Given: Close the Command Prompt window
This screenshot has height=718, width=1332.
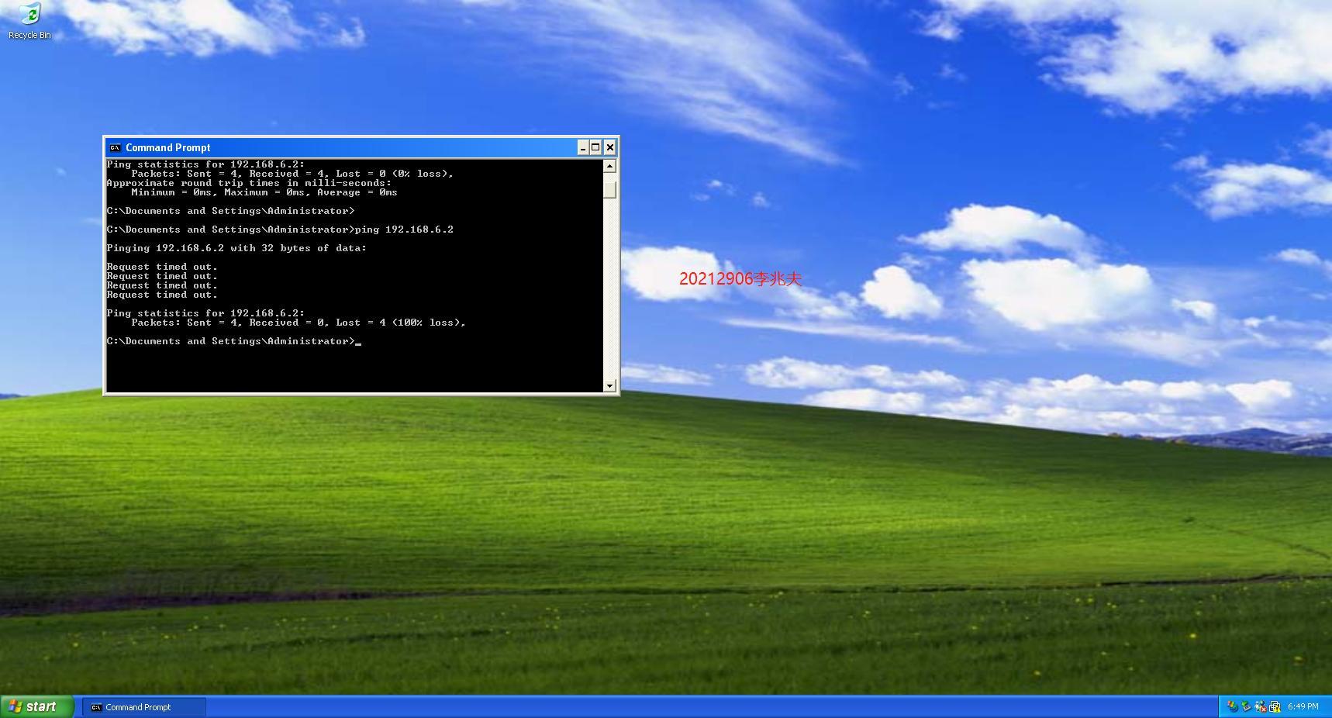Looking at the screenshot, I should point(610,147).
